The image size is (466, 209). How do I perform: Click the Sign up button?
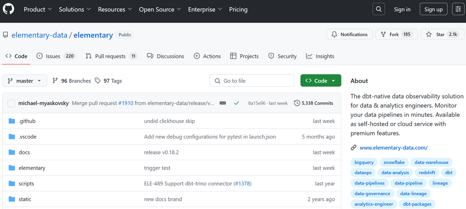(433, 9)
